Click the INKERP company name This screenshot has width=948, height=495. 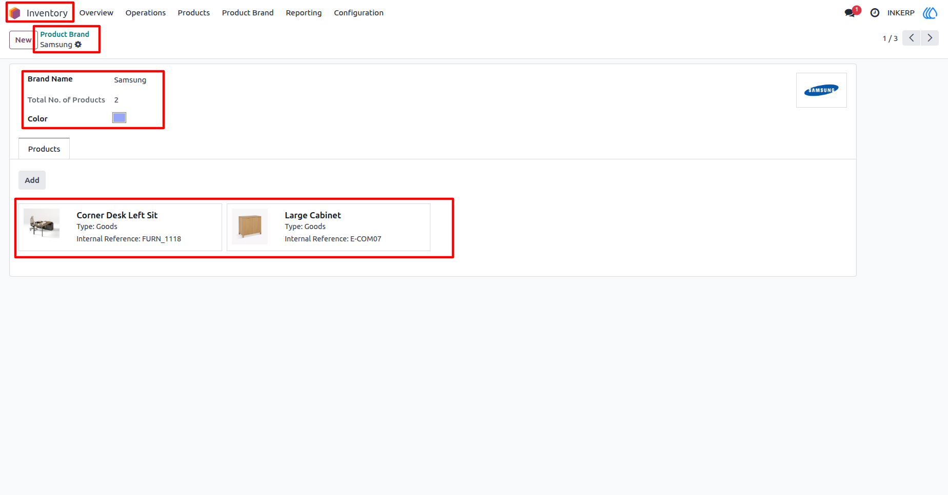pyautogui.click(x=901, y=13)
